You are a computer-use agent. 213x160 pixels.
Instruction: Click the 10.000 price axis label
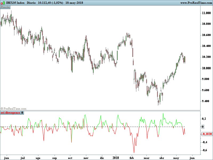point(206,68)
